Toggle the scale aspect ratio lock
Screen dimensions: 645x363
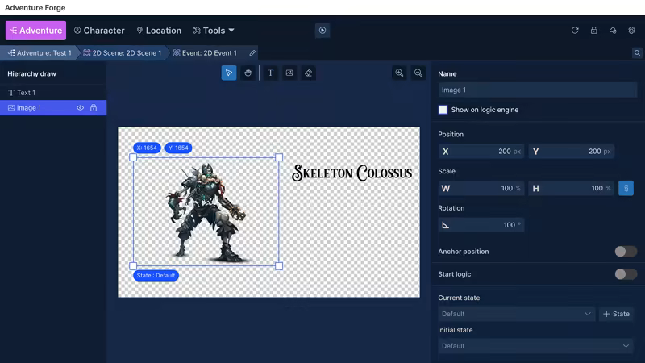(626, 188)
